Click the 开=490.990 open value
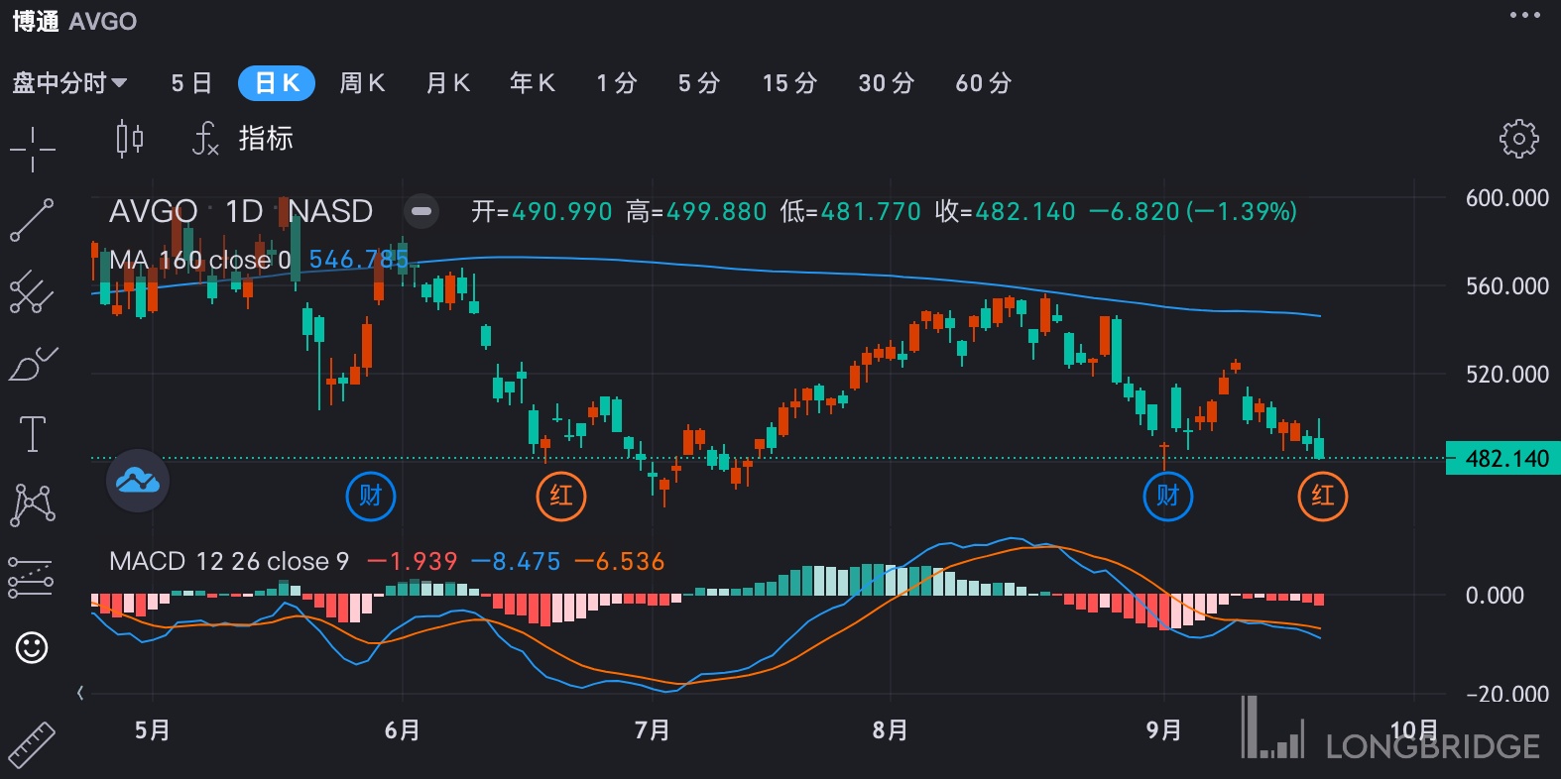1561x779 pixels. tap(541, 211)
